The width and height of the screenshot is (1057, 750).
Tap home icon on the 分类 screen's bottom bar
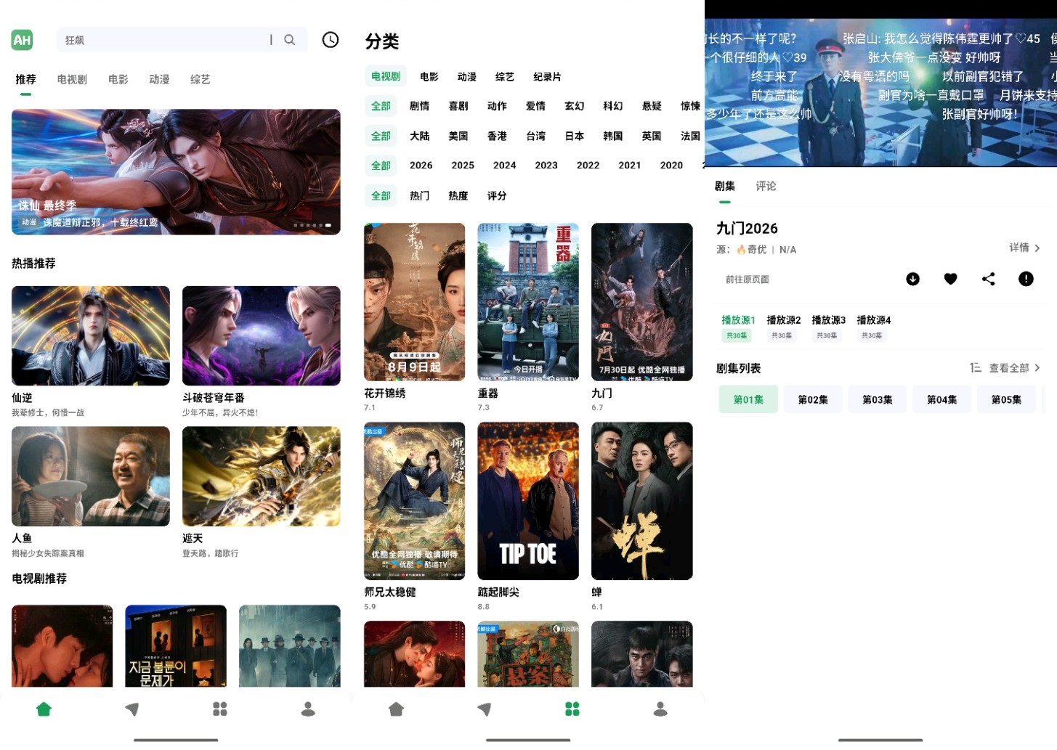pyautogui.click(x=397, y=709)
